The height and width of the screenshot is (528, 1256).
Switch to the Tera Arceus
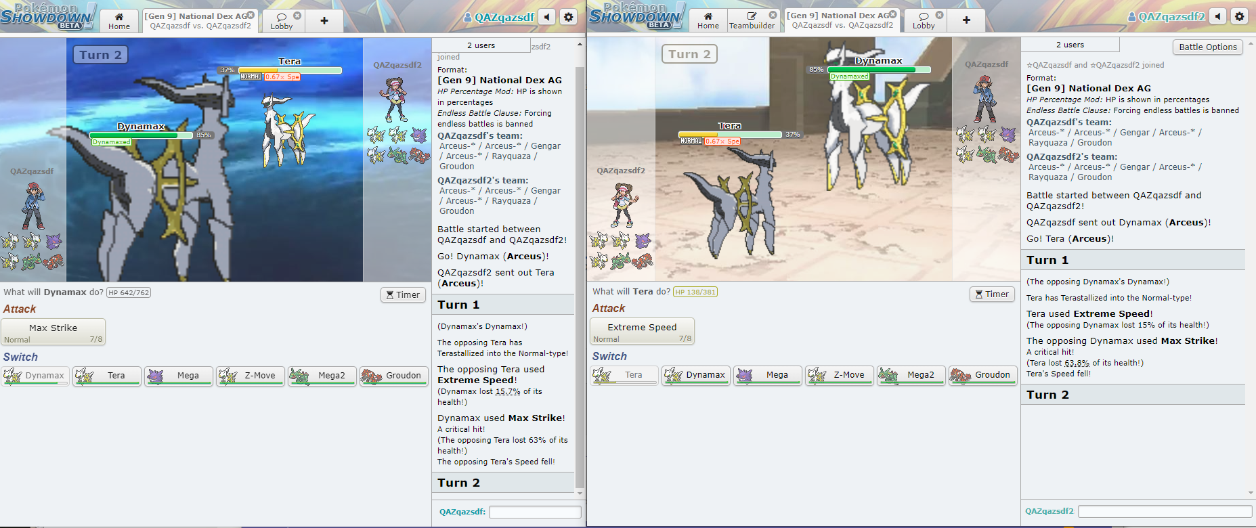(107, 376)
